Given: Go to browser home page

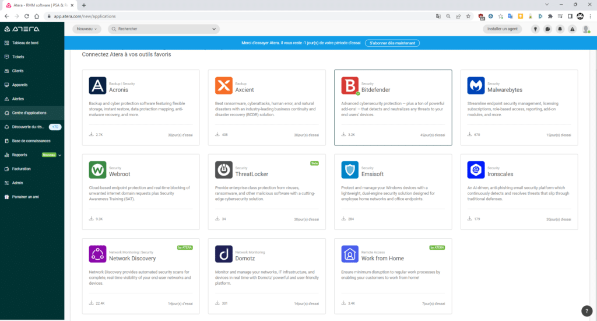Looking at the screenshot, I should pyautogui.click(x=37, y=16).
